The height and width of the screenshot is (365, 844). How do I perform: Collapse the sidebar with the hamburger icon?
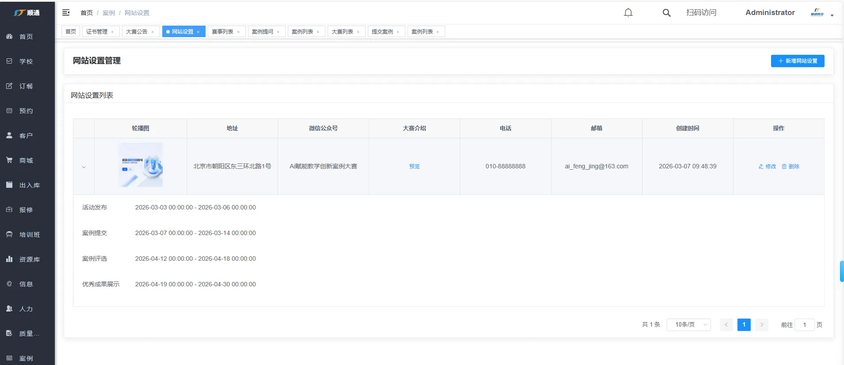pyautogui.click(x=66, y=12)
